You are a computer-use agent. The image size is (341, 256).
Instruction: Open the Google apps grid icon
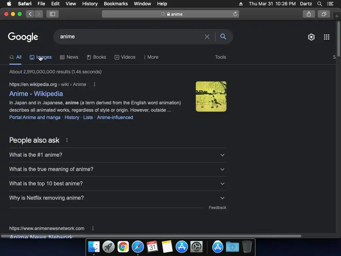point(327,37)
